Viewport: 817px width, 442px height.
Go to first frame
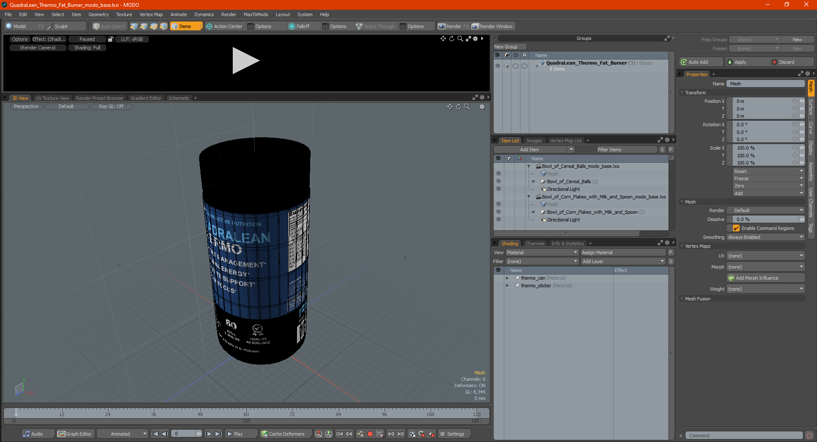(x=155, y=434)
